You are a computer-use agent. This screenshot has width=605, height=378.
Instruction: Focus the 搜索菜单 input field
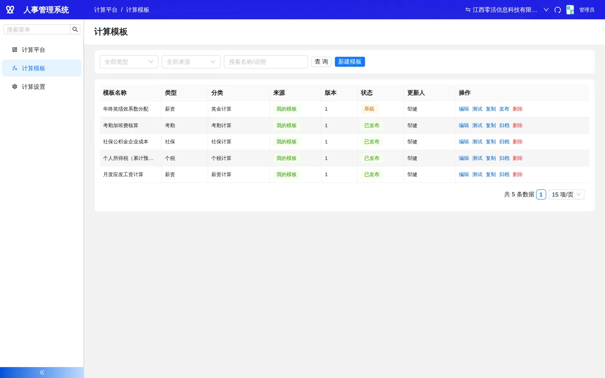coord(37,29)
